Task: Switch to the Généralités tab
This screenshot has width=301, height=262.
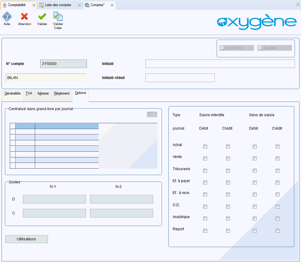Action: click(x=13, y=94)
